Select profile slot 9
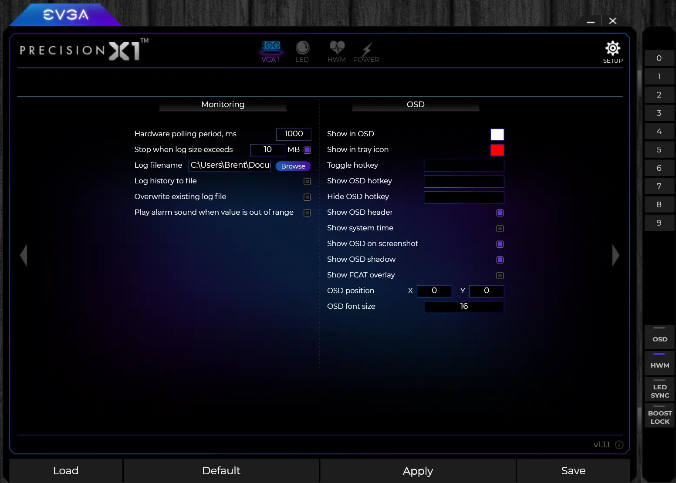Image resolution: width=676 pixels, height=483 pixels. click(x=659, y=223)
